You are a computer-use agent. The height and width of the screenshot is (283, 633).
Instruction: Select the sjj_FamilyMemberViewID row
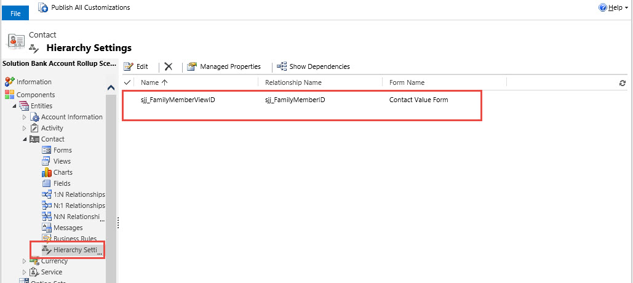click(x=178, y=100)
